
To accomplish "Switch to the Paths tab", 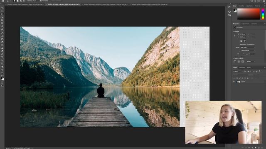I will (249, 68).
